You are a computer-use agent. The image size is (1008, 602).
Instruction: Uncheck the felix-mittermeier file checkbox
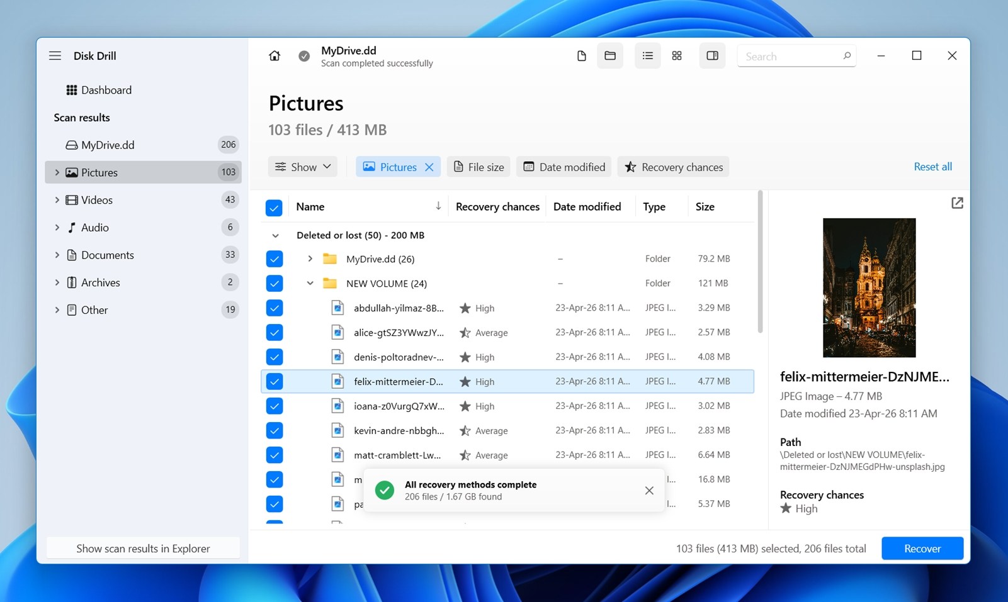click(x=274, y=381)
